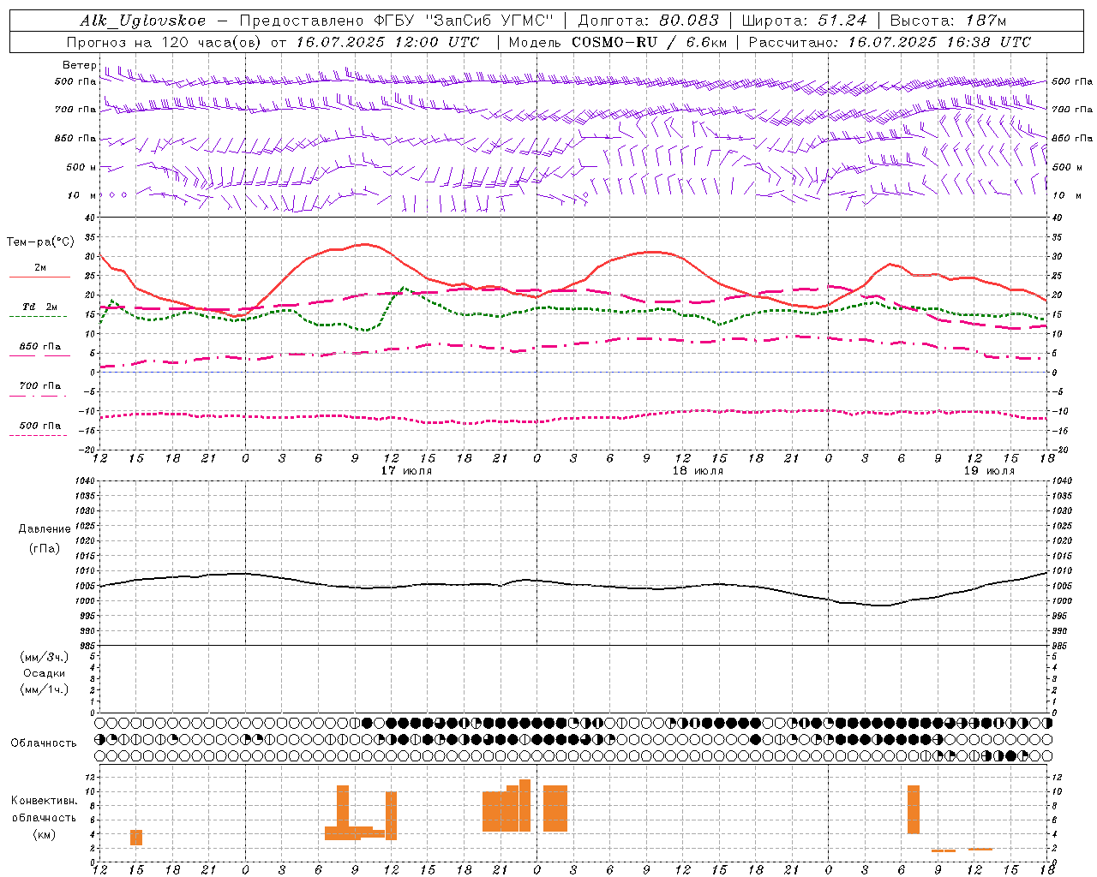Click the ФГБУ "ЗапСиб УГМС" provider text
This screenshot has width=1097, height=877.
click(465, 21)
